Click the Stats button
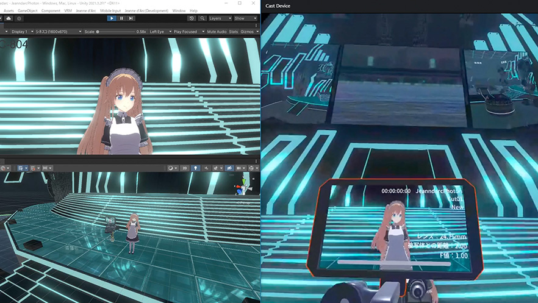 click(x=233, y=31)
